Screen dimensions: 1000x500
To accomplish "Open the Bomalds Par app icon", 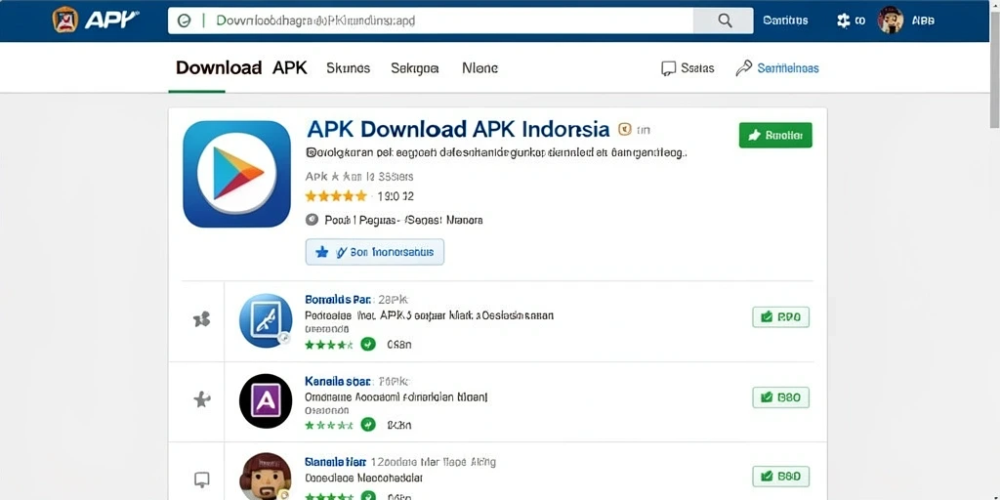I will [266, 320].
